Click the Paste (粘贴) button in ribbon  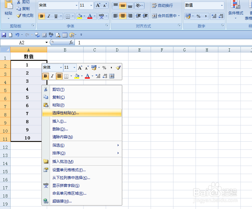8,10
